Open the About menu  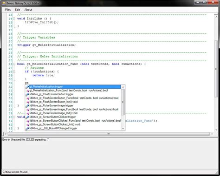28,10
